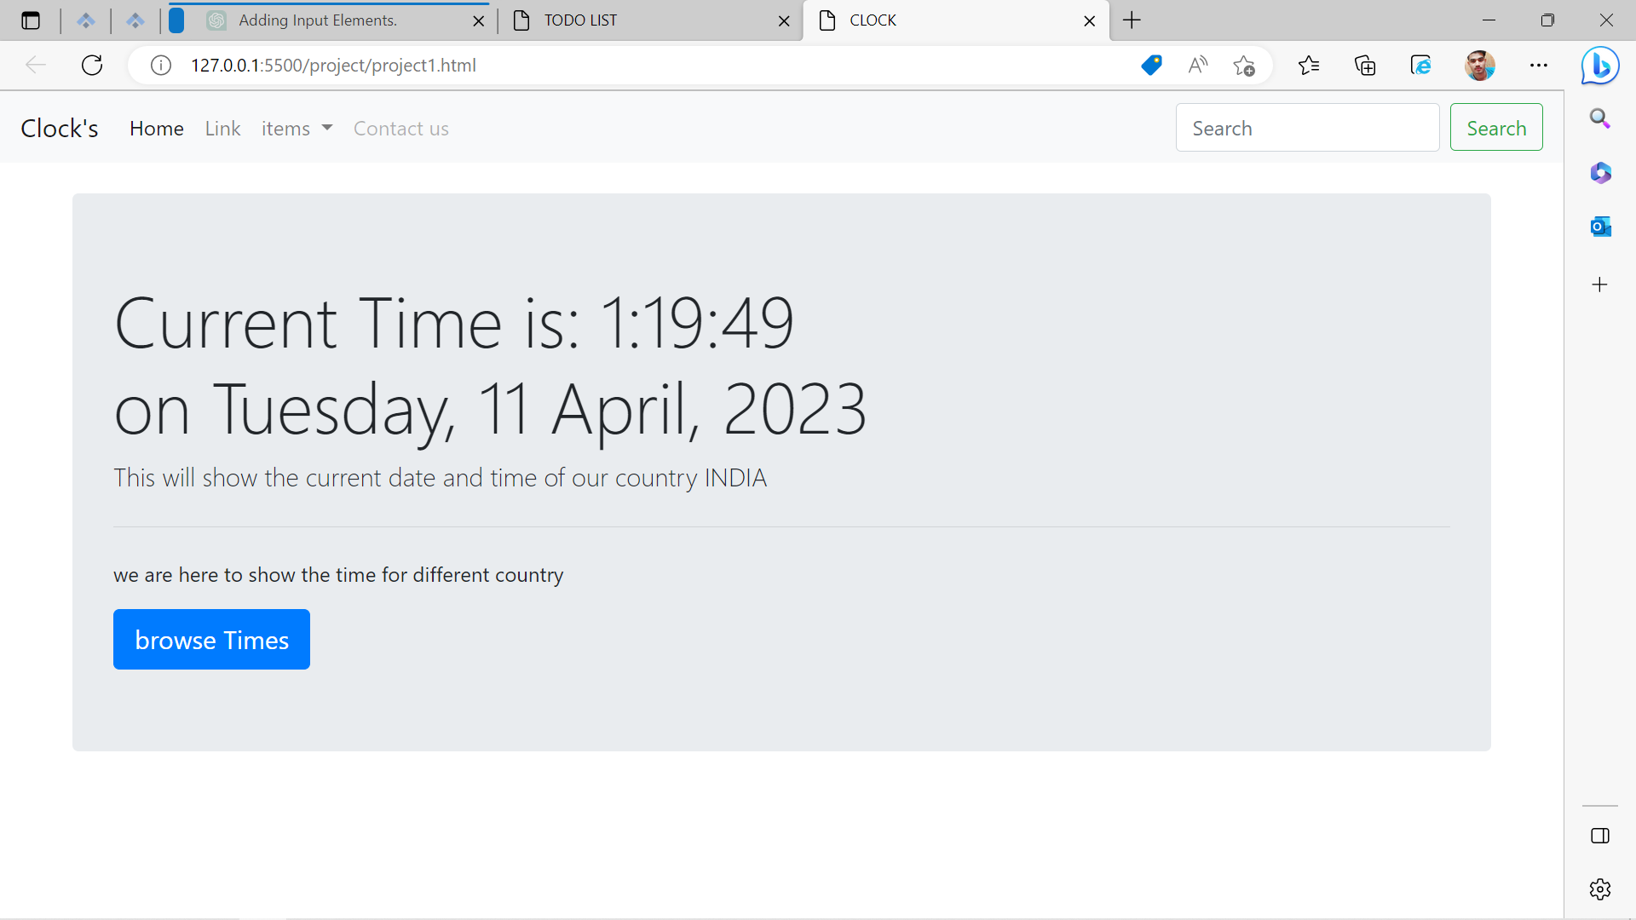Close the TODO LIST tab

click(x=784, y=21)
